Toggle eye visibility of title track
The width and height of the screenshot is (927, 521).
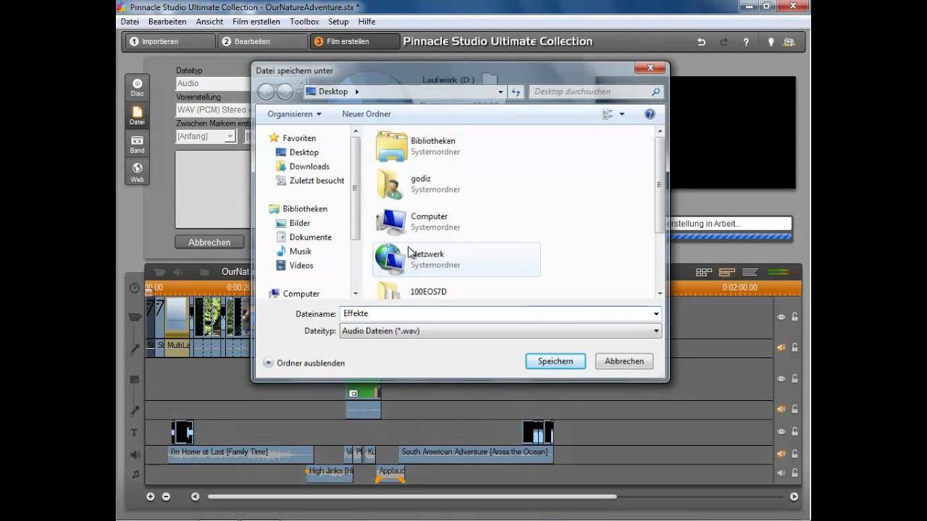781,431
